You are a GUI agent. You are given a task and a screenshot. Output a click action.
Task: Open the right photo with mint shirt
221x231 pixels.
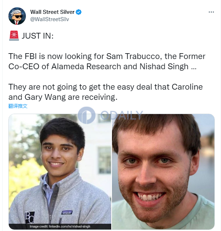tap(163, 172)
